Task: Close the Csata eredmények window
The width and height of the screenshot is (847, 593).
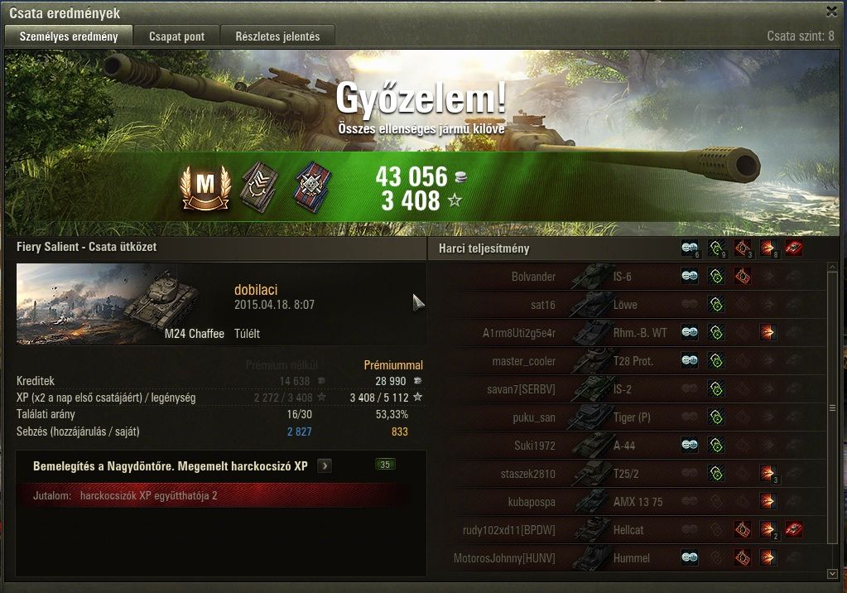Action: click(x=832, y=12)
